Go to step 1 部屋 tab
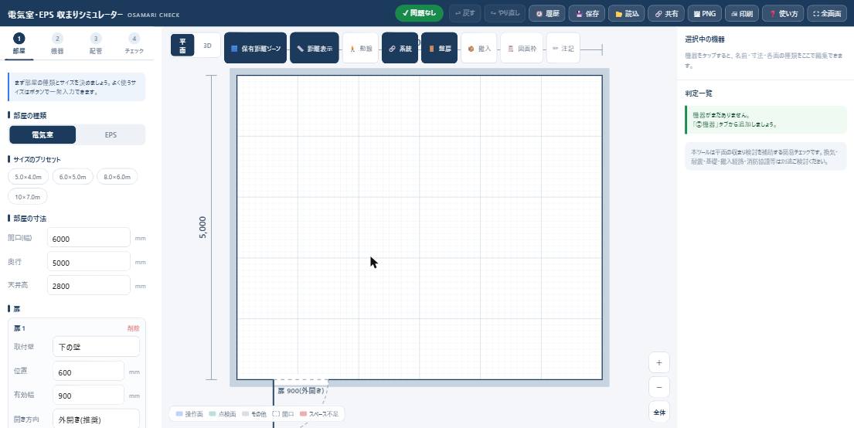Image resolution: width=854 pixels, height=428 pixels. pos(19,44)
